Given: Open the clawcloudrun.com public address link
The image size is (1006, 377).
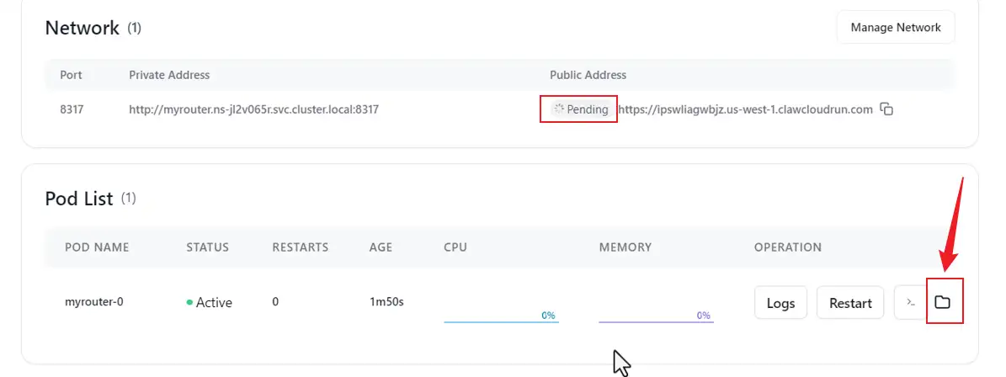Looking at the screenshot, I should (x=746, y=109).
